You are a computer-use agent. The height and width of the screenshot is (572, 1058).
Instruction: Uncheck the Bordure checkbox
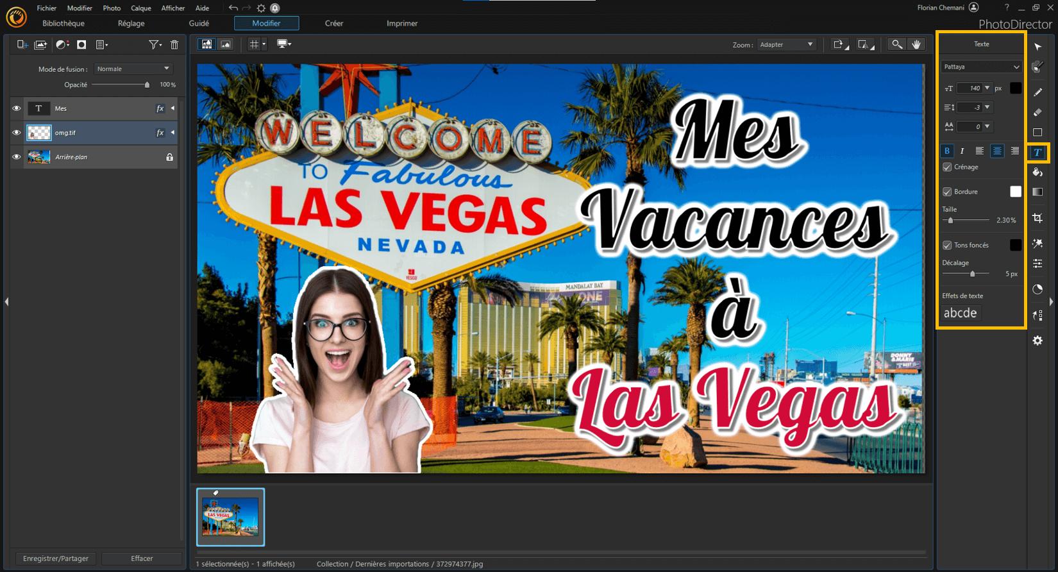pos(947,192)
